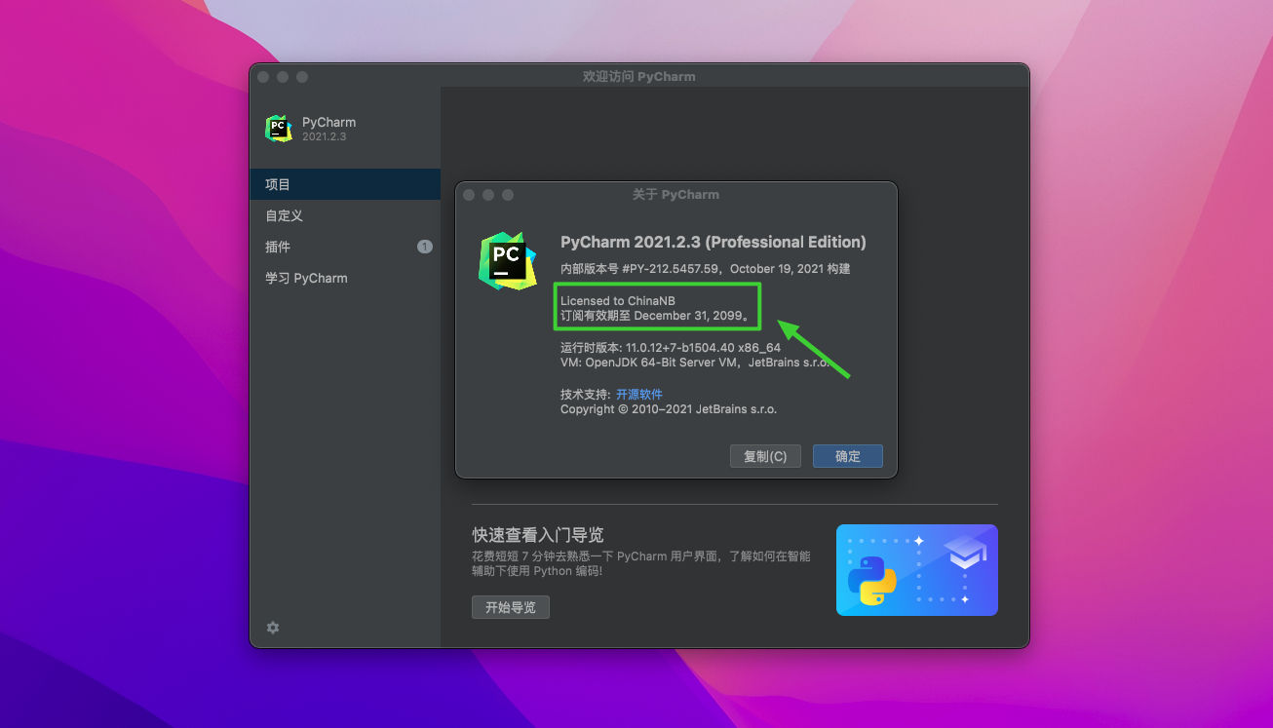This screenshot has width=1273, height=728.
Task: Click the Python tour illustration thumbnail
Action: click(917, 570)
